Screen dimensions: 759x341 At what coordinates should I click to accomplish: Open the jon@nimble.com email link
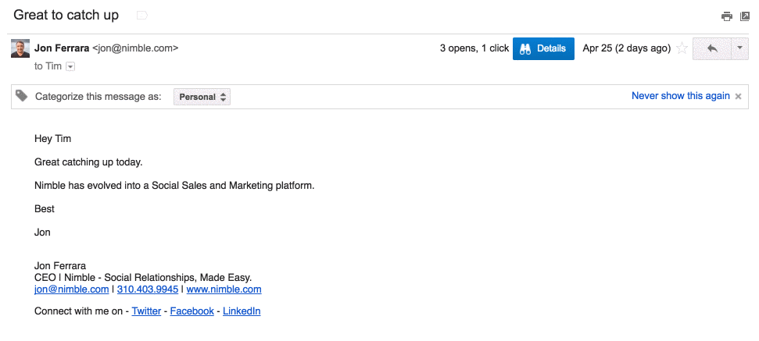point(71,289)
